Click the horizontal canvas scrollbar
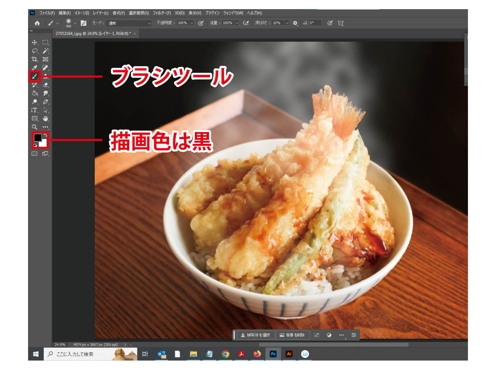The height and width of the screenshot is (384, 494). pos(333,345)
